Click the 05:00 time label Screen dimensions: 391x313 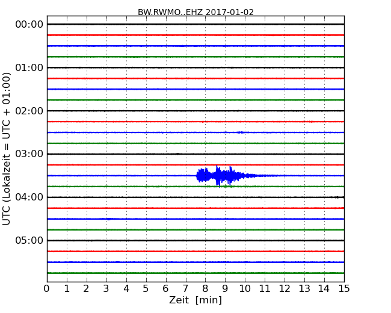(x=29, y=240)
